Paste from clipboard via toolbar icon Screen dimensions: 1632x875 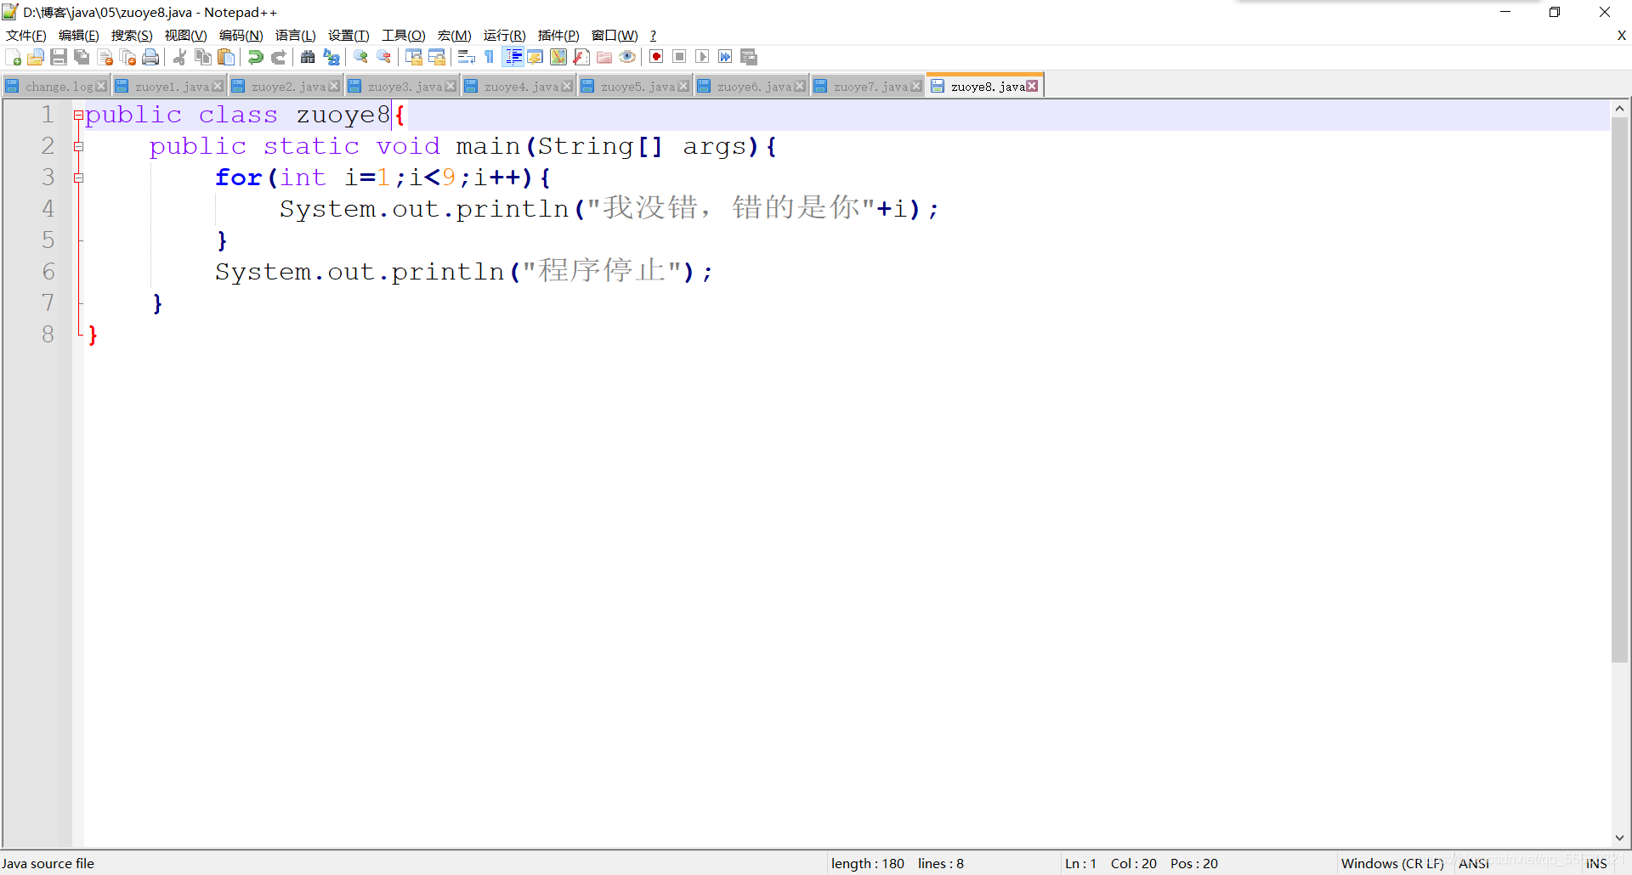(x=226, y=57)
